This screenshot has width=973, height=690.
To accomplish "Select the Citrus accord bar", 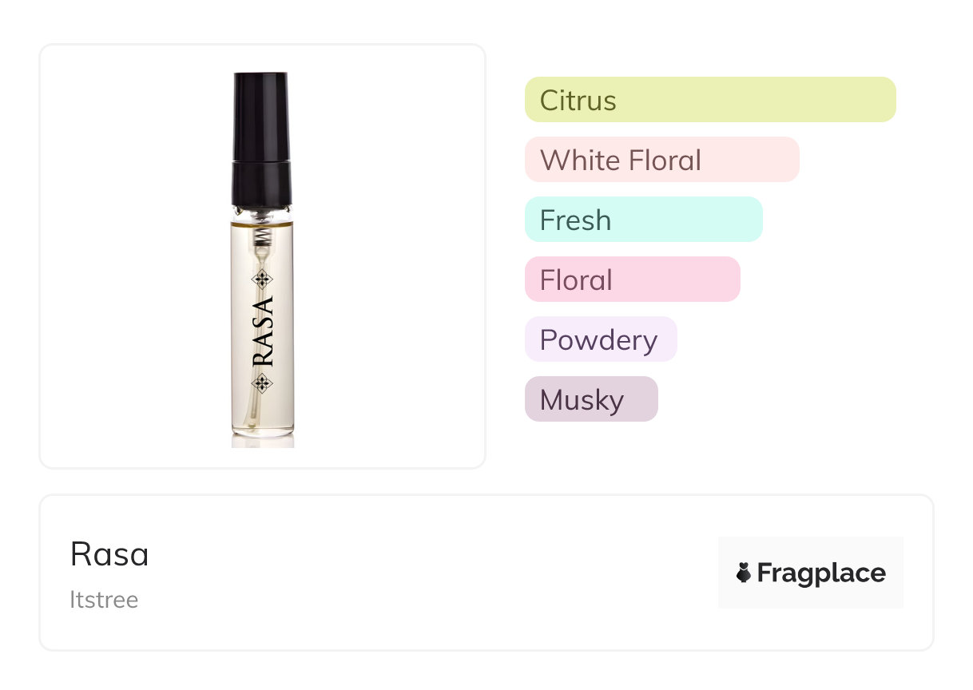I will 709,100.
